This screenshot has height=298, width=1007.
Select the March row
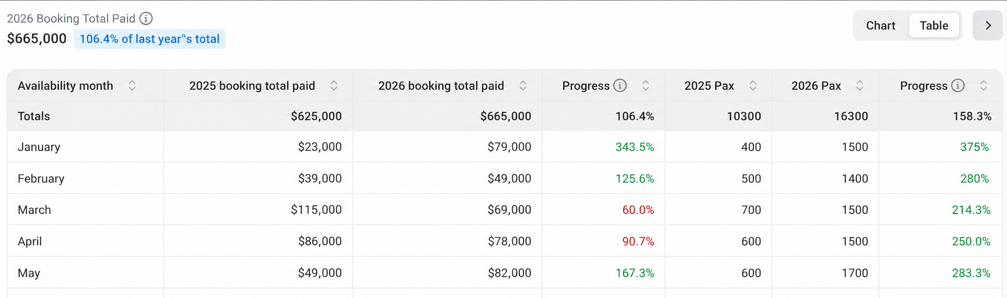[505, 210]
